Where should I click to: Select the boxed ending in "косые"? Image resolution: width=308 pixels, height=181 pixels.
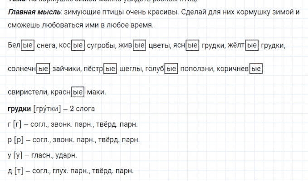[x=78, y=45]
